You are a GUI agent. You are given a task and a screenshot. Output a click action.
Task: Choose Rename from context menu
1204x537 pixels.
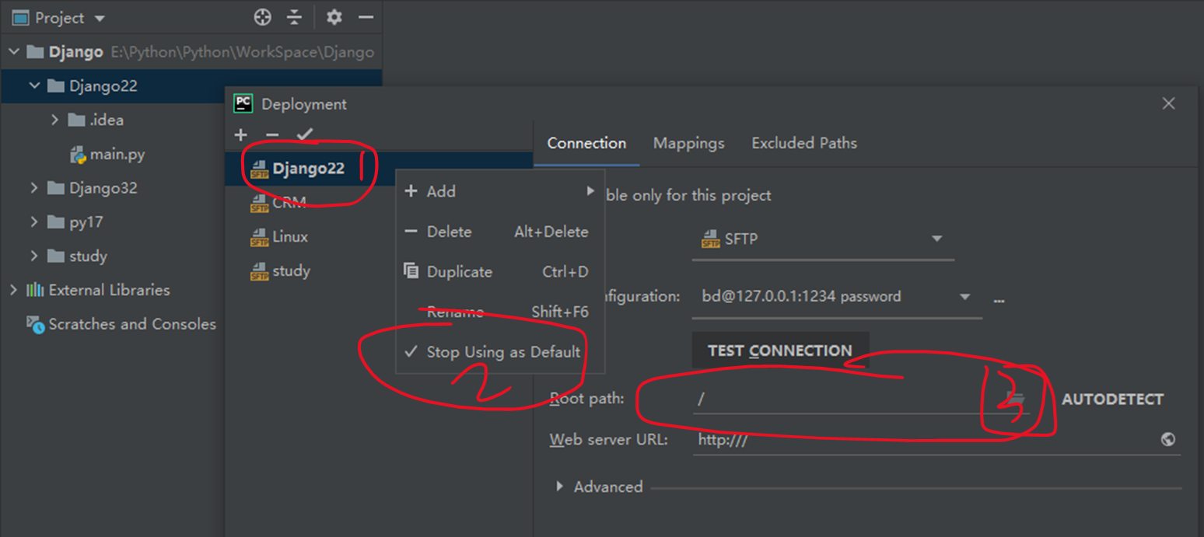tap(500, 312)
